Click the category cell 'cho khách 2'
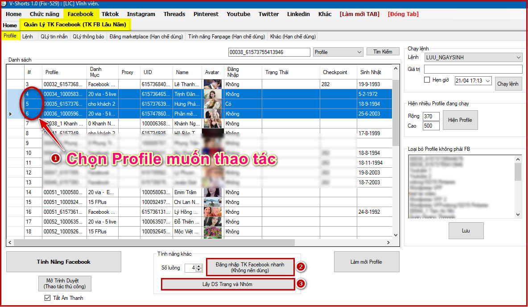Viewport: 528px width, 307px height. click(103, 104)
